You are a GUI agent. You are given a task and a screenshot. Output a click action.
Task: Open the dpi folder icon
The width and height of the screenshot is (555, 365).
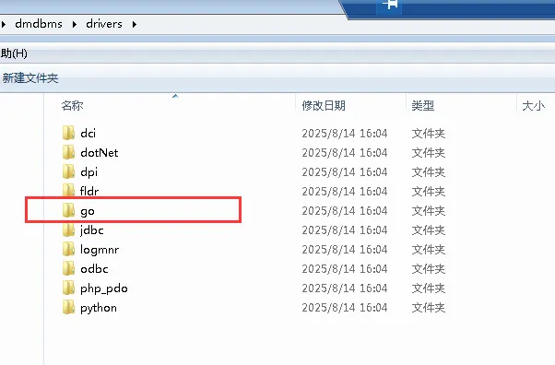(x=68, y=171)
